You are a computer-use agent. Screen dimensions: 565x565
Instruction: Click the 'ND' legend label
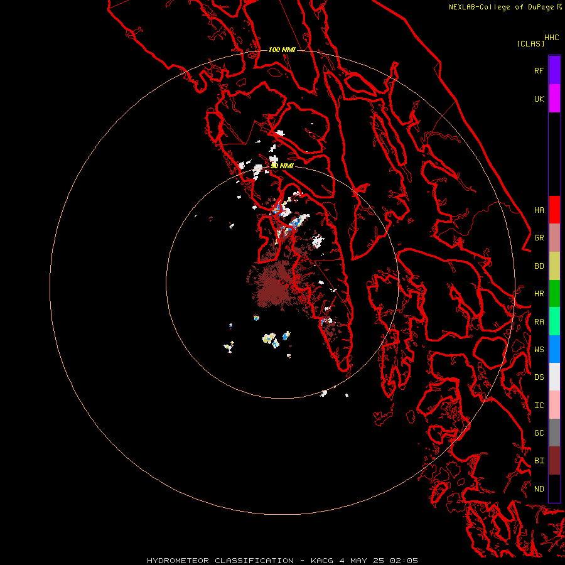(x=539, y=488)
